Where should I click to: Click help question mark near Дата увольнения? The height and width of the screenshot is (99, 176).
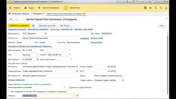pyautogui.click(x=71, y=59)
